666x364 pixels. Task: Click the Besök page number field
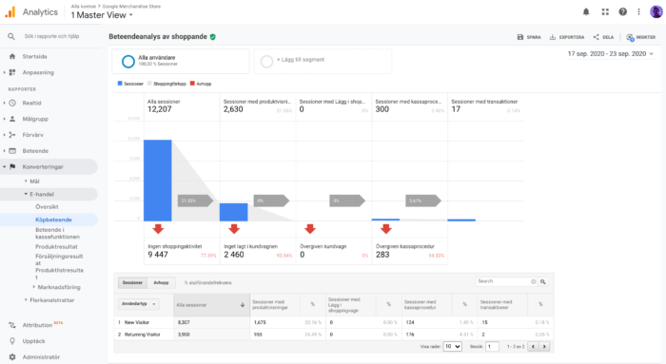tap(492, 347)
